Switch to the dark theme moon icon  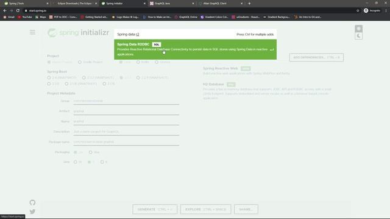coord(358,36)
